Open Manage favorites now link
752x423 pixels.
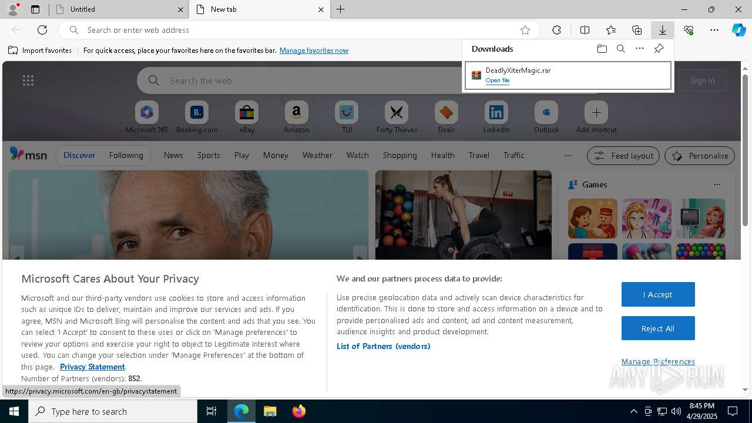314,51
